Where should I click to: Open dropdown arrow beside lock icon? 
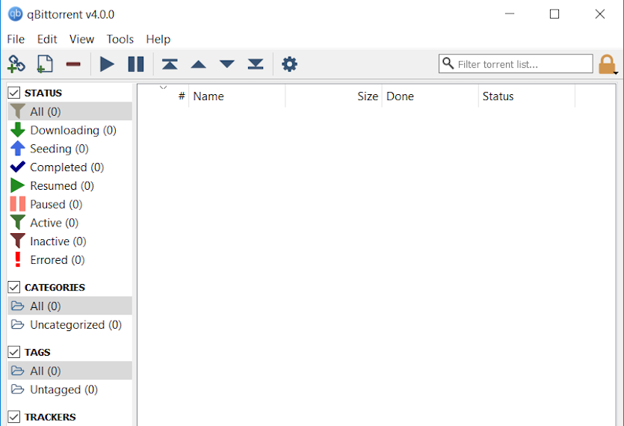point(616,72)
